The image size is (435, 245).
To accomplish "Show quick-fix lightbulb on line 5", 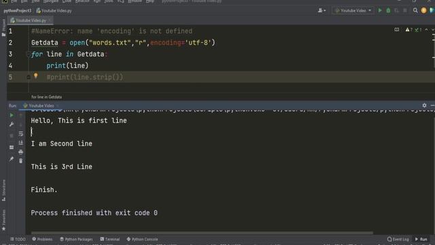I will (x=35, y=76).
